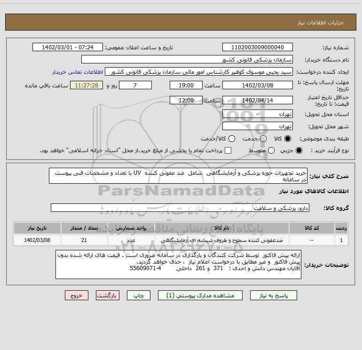Click the quantity cell showing 21
Screen dimensions: 362x350
(84, 240)
